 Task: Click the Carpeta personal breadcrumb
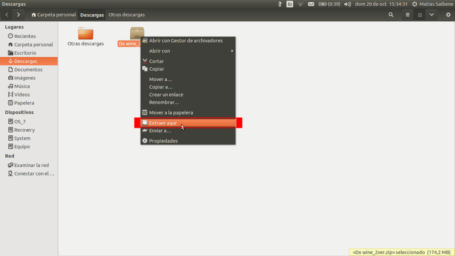[53, 15]
